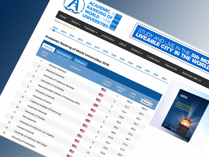
Task: Click the UK flag in University of Oxford row
Action: point(88,120)
